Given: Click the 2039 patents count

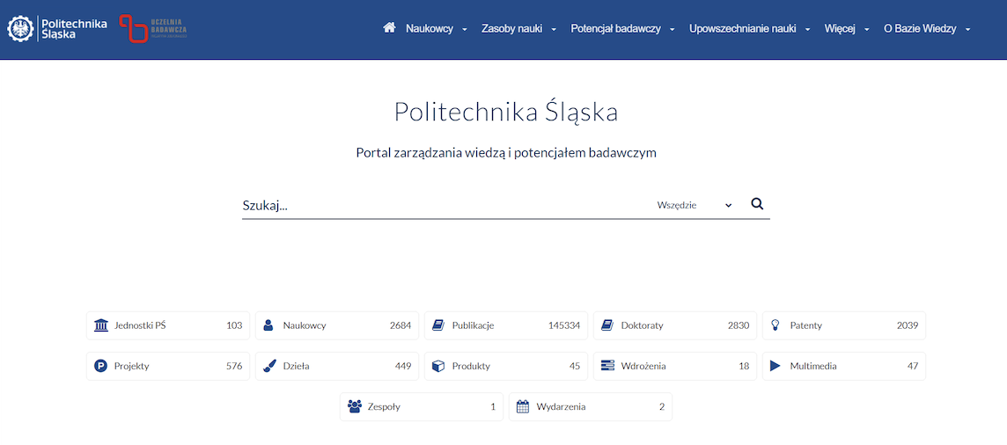Looking at the screenshot, I should (x=908, y=325).
